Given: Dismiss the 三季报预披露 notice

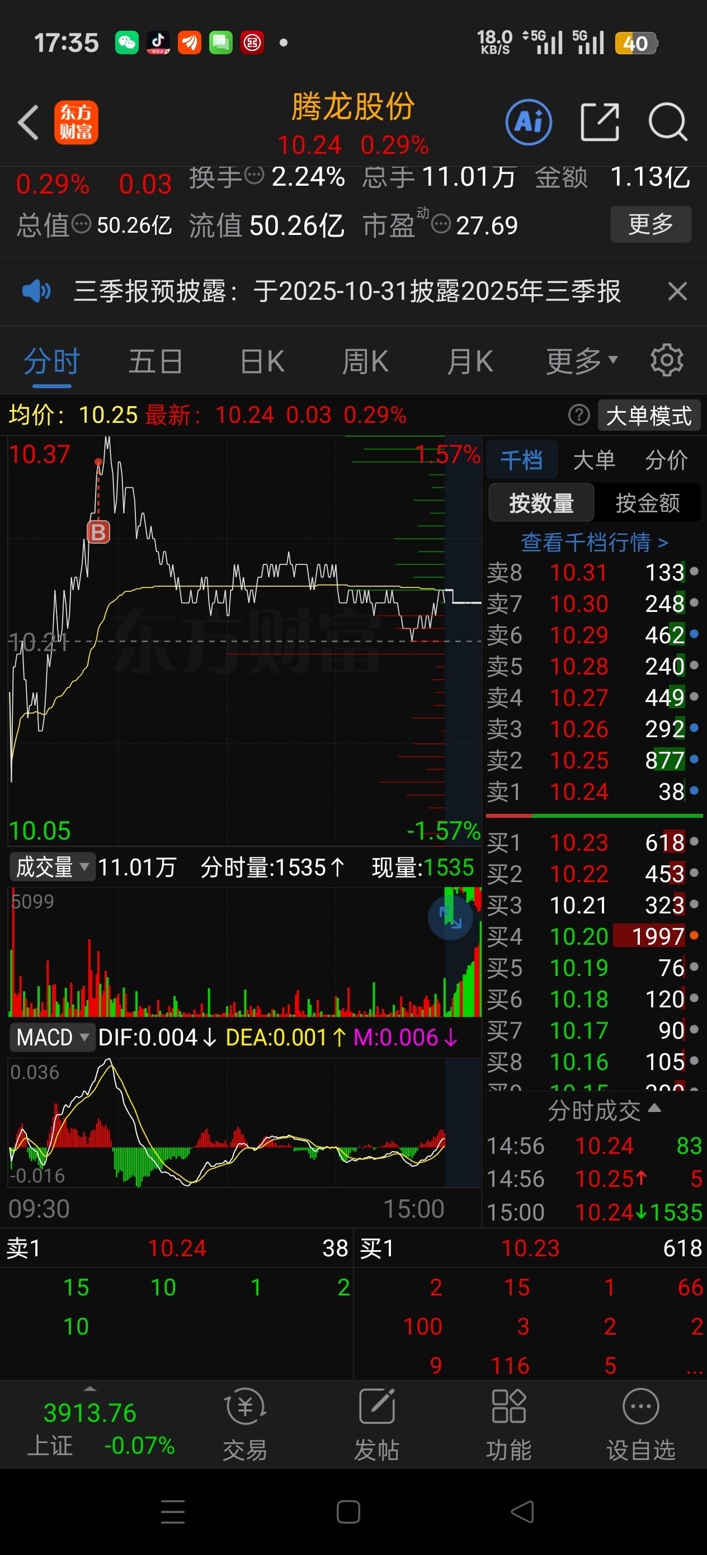Looking at the screenshot, I should point(677,291).
